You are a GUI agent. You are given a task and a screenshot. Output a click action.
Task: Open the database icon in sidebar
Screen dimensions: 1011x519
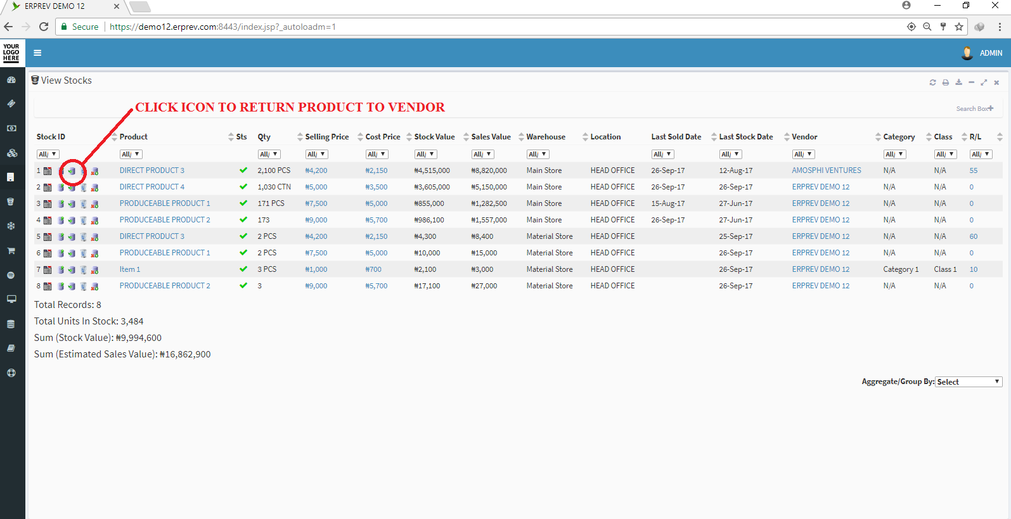pyautogui.click(x=11, y=324)
